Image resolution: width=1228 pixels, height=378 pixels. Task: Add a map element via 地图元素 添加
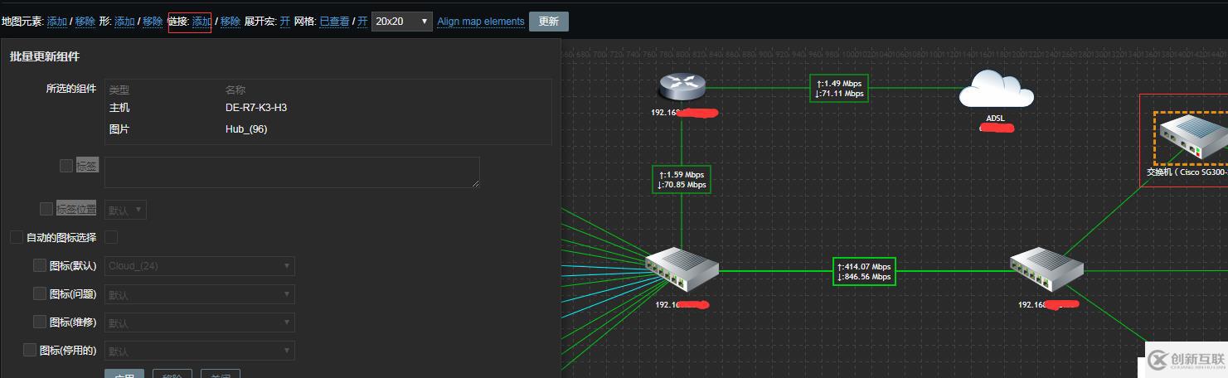[x=57, y=22]
